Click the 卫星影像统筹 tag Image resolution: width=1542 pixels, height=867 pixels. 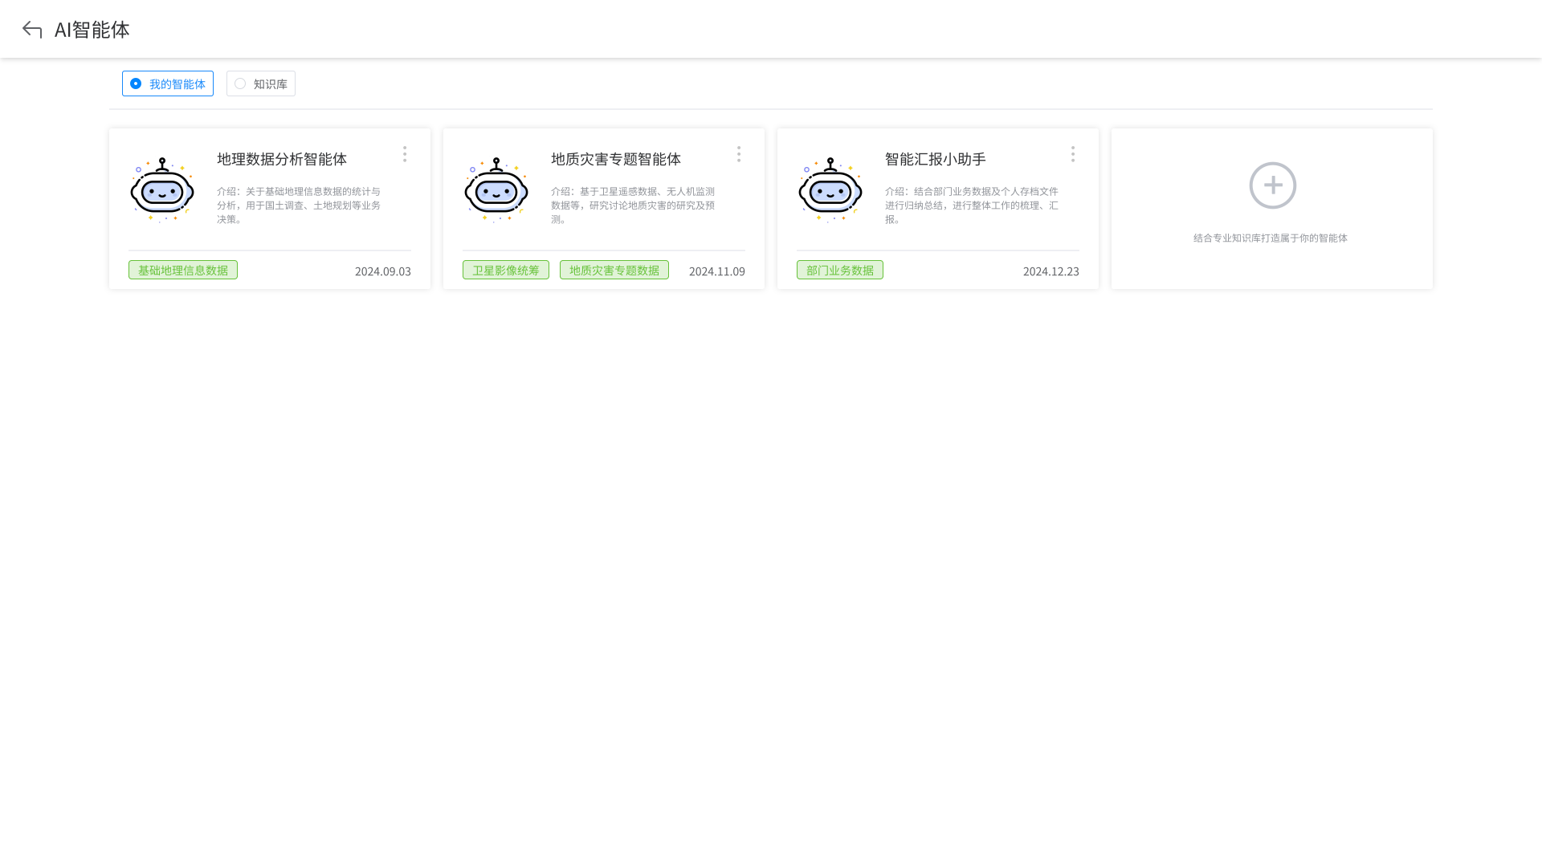coord(506,270)
